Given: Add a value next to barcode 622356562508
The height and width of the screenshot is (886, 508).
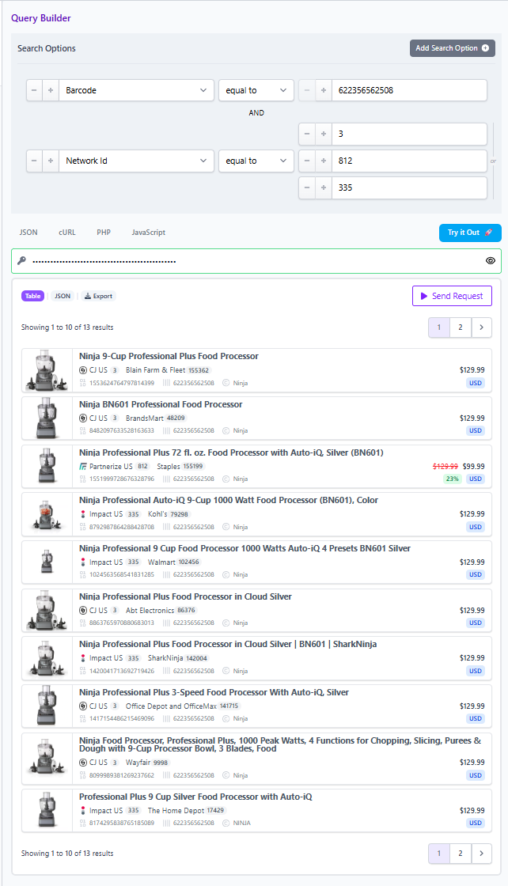Looking at the screenshot, I should (323, 90).
